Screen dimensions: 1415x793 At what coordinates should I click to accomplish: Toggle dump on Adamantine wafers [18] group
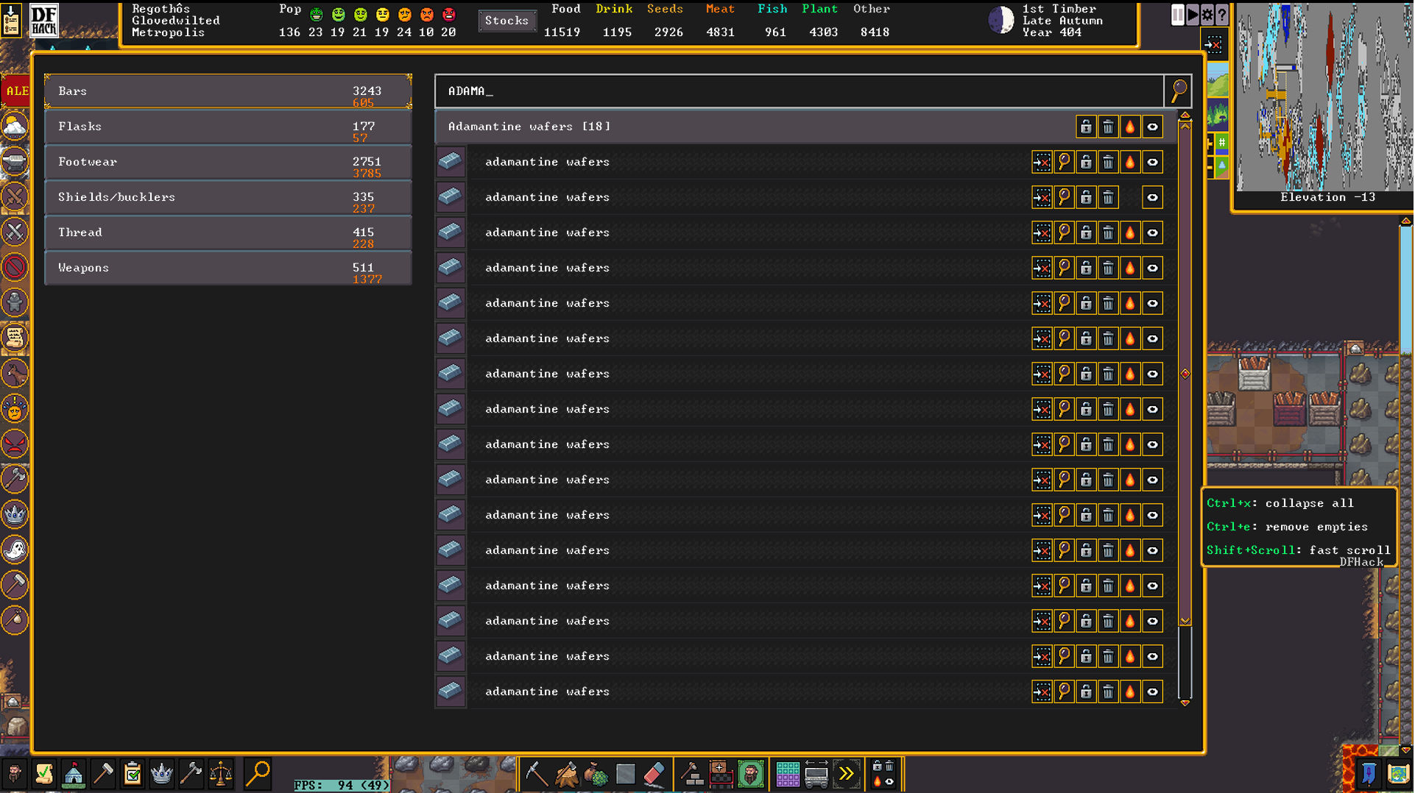(x=1108, y=127)
